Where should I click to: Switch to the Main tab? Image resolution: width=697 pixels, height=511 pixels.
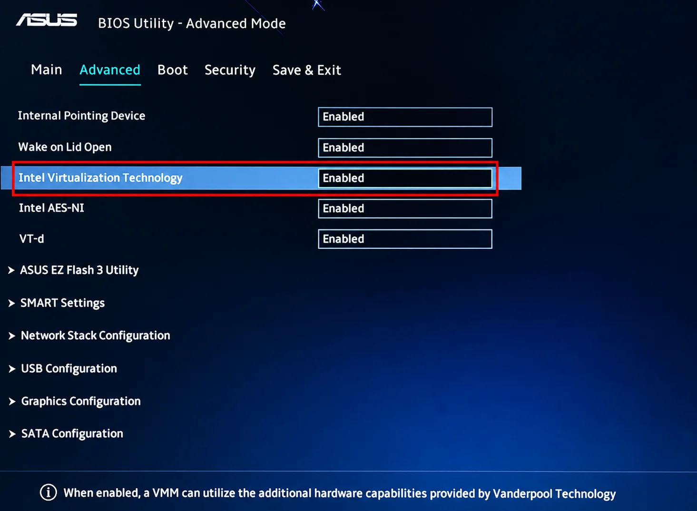[46, 70]
